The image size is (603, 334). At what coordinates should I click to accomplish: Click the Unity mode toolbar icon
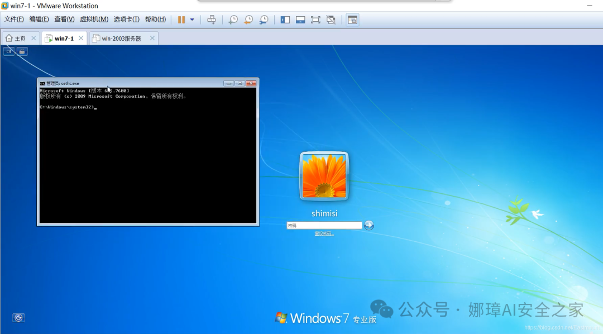point(331,20)
